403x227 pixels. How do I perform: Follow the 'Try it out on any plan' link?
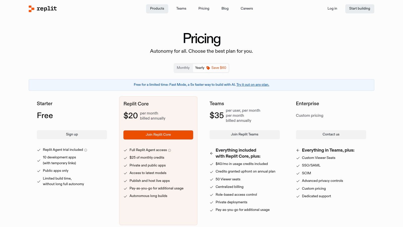pyautogui.click(x=253, y=85)
